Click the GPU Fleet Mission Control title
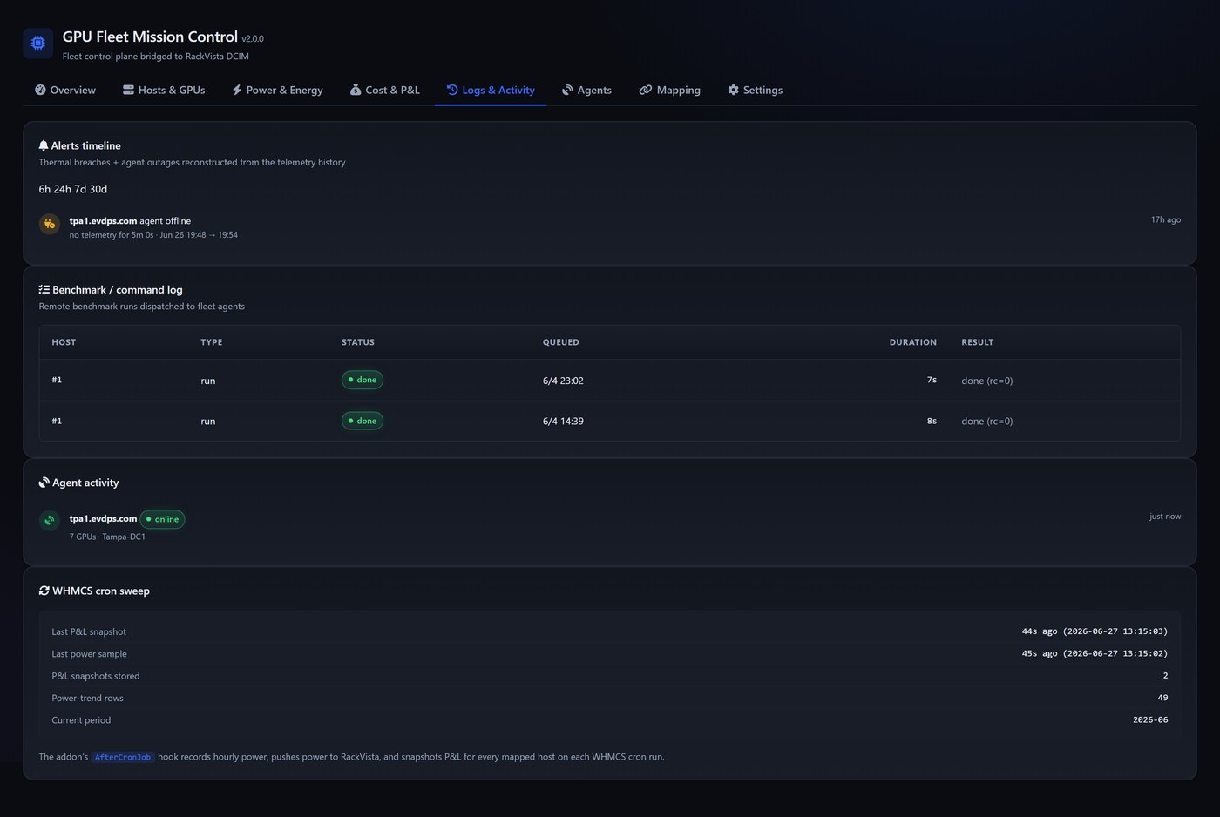1220x817 pixels. pyautogui.click(x=150, y=37)
